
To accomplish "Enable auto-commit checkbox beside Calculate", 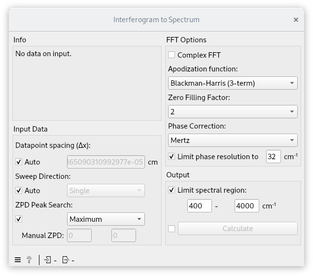I will (x=172, y=229).
